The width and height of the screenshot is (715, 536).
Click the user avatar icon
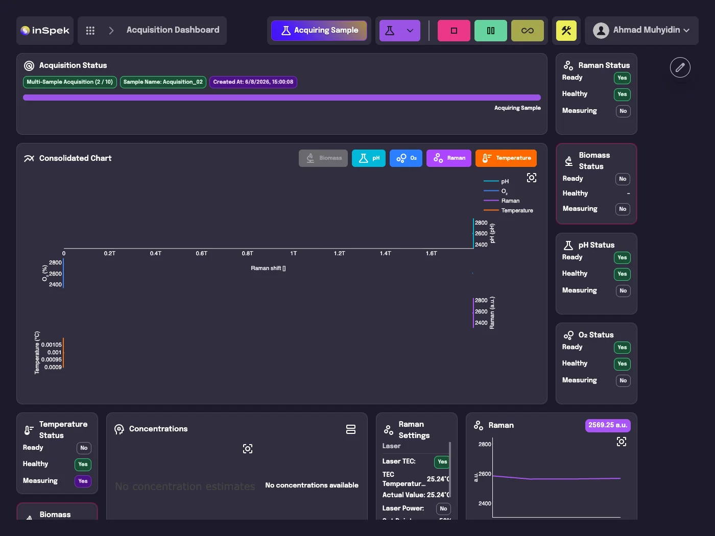pyautogui.click(x=601, y=31)
